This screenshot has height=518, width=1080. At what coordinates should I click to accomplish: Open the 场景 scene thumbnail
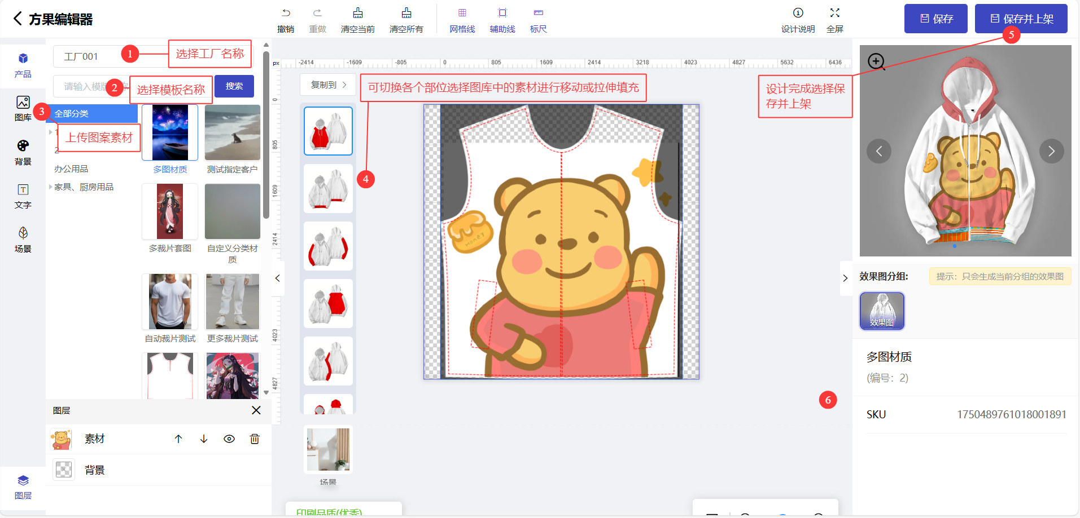328,449
